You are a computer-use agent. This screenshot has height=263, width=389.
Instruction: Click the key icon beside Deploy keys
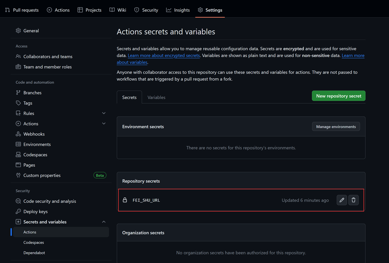pyautogui.click(x=18, y=211)
